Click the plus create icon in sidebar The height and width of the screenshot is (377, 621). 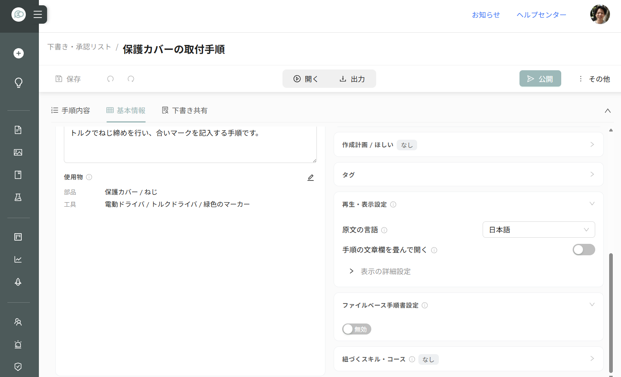point(18,53)
